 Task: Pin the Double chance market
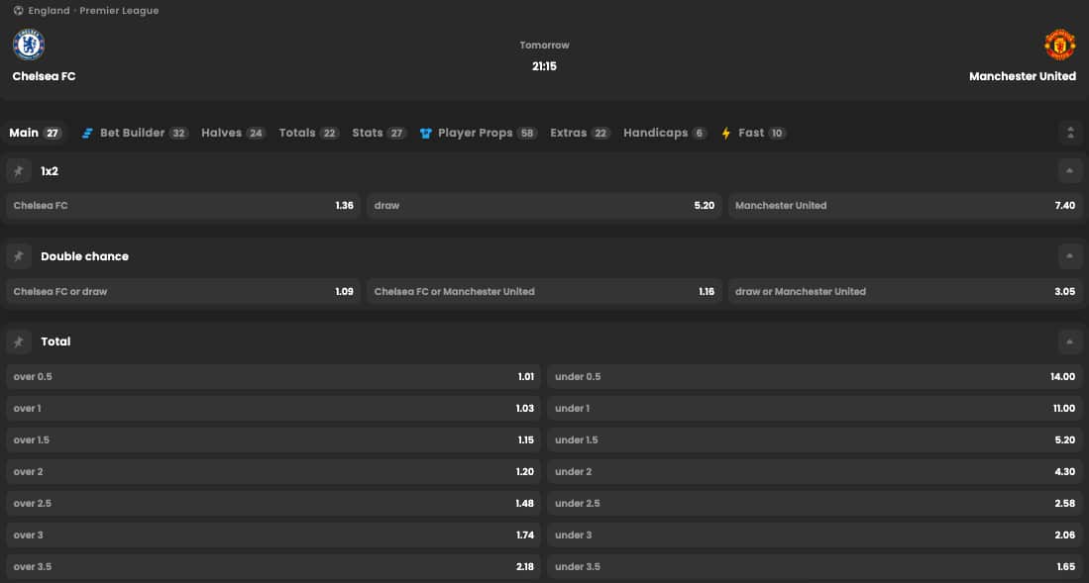click(x=19, y=256)
